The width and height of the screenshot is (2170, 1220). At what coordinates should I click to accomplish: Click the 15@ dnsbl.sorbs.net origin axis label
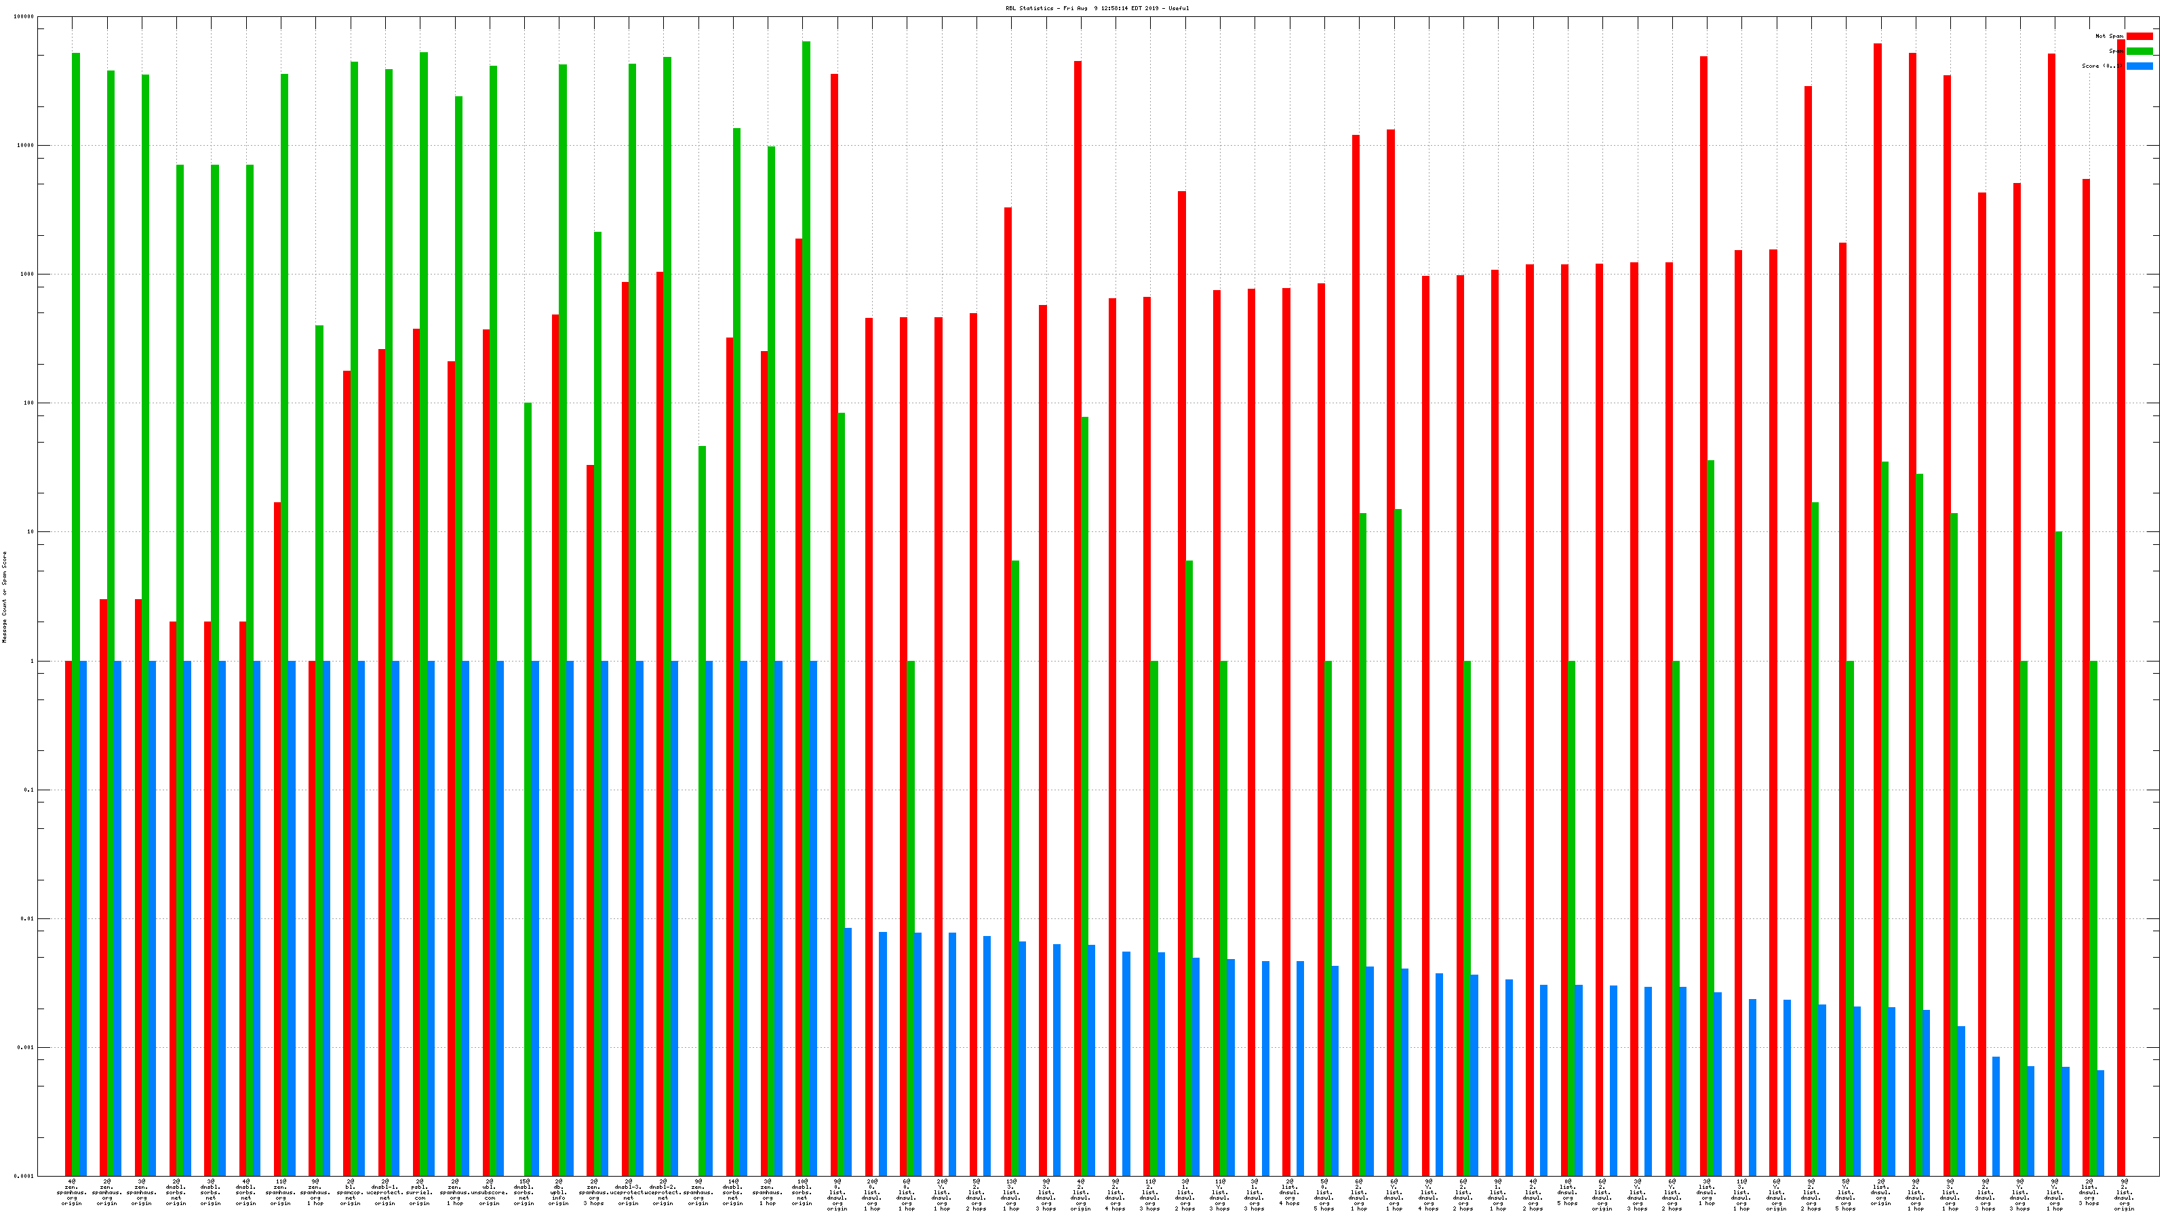[x=524, y=1192]
